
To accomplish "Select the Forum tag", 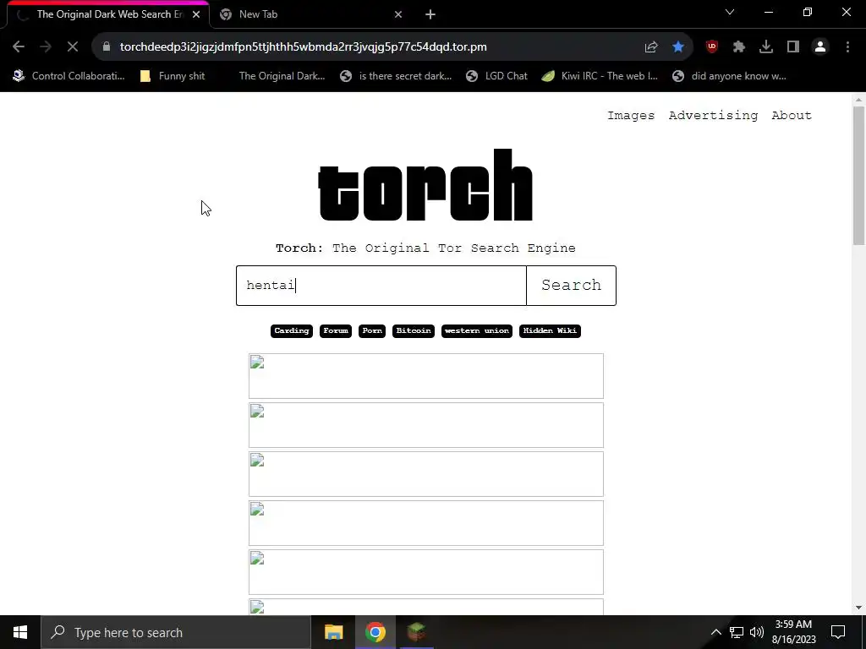I will click(x=336, y=331).
